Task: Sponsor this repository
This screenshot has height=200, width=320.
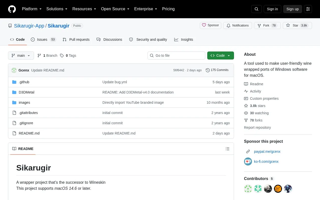Action: pyautogui.click(x=210, y=25)
